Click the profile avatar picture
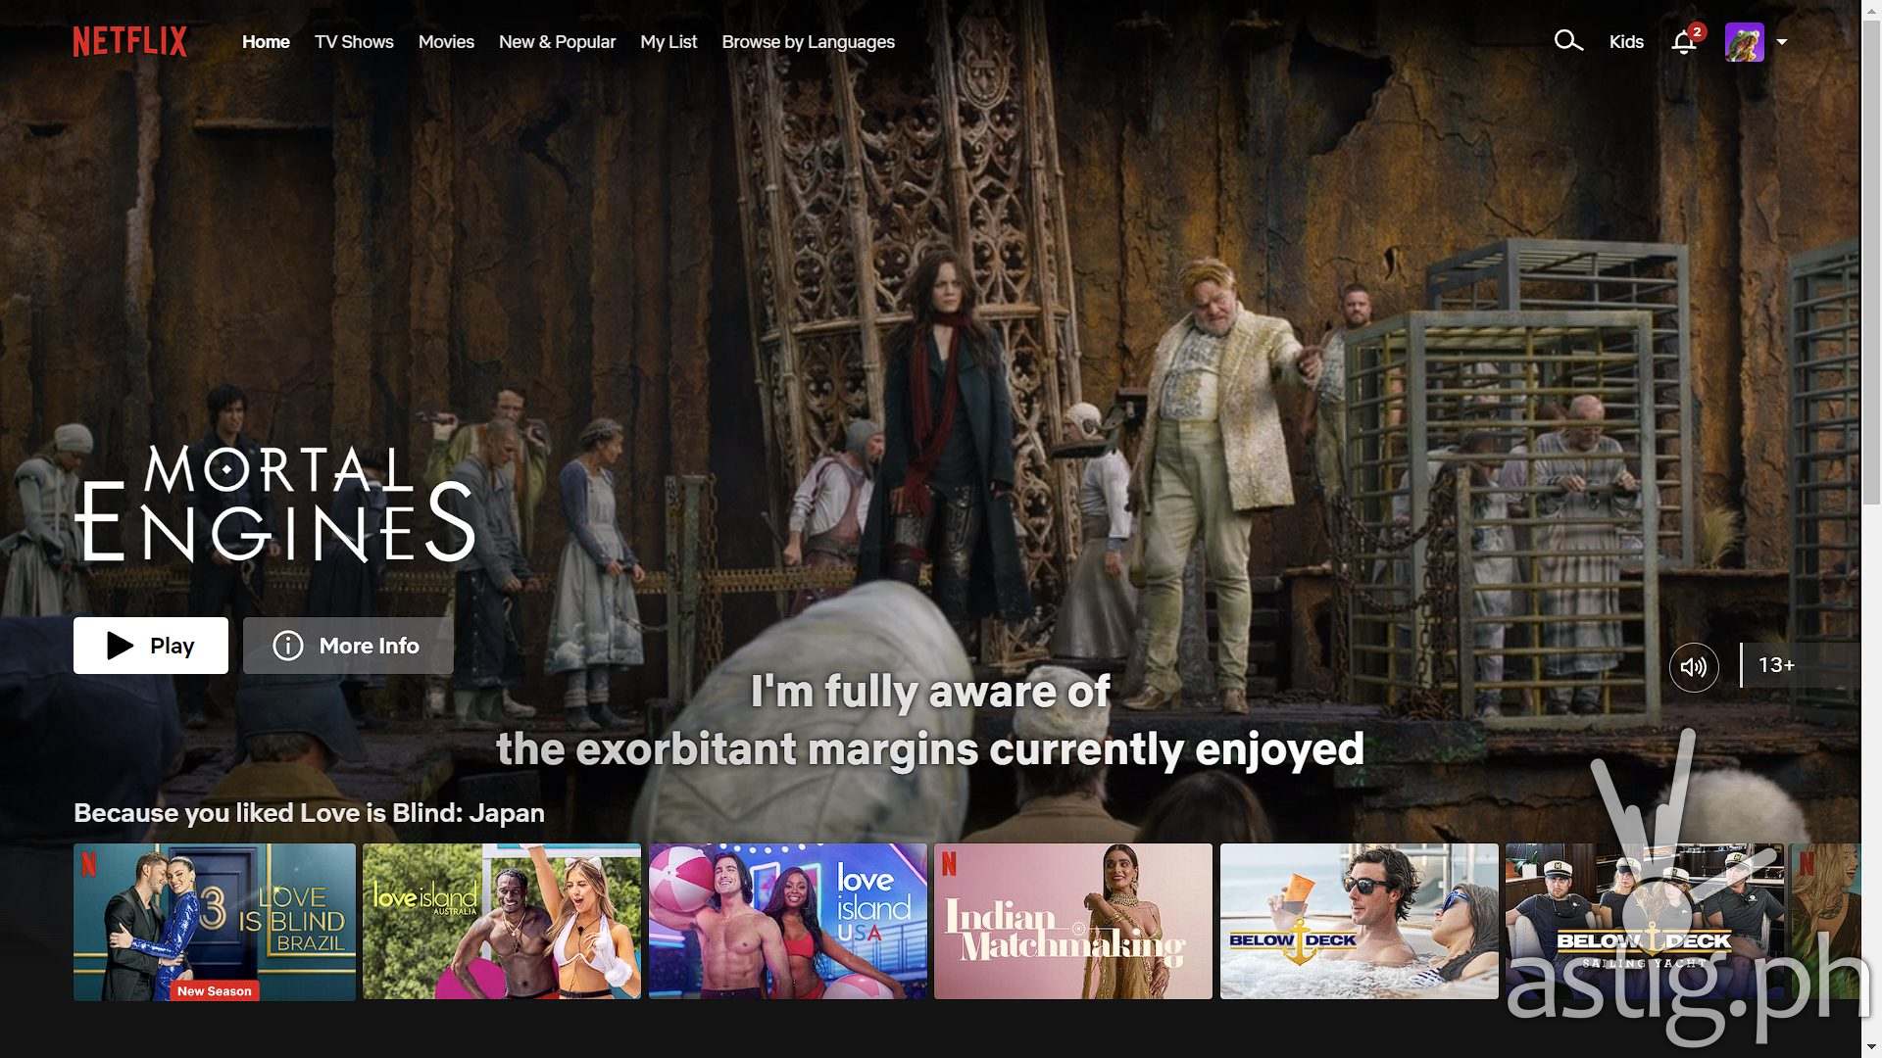 (1744, 42)
